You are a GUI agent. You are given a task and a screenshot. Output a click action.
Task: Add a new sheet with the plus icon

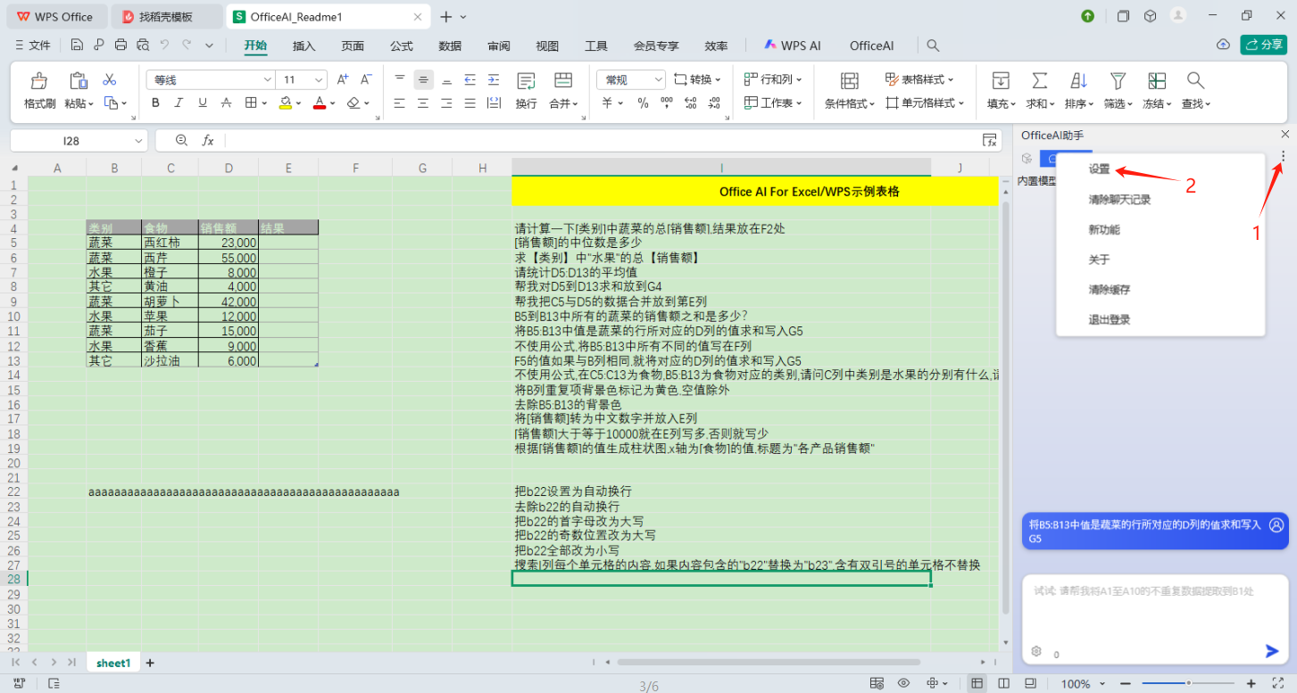(150, 663)
